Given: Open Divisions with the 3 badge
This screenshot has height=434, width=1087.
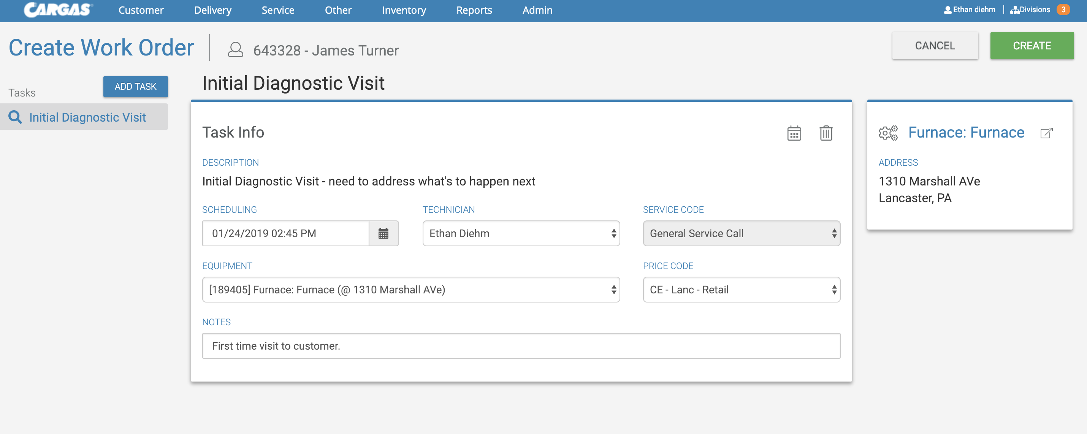Looking at the screenshot, I should pos(1039,10).
